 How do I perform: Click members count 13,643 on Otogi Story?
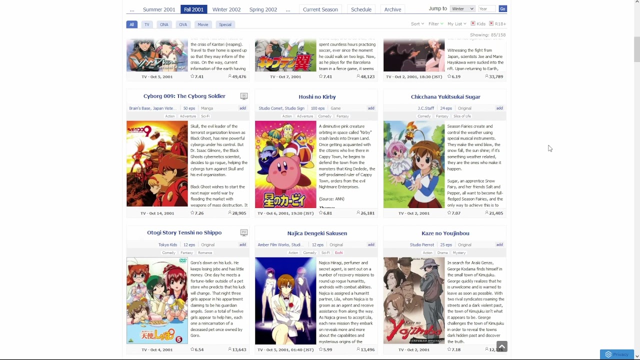tap(237, 349)
